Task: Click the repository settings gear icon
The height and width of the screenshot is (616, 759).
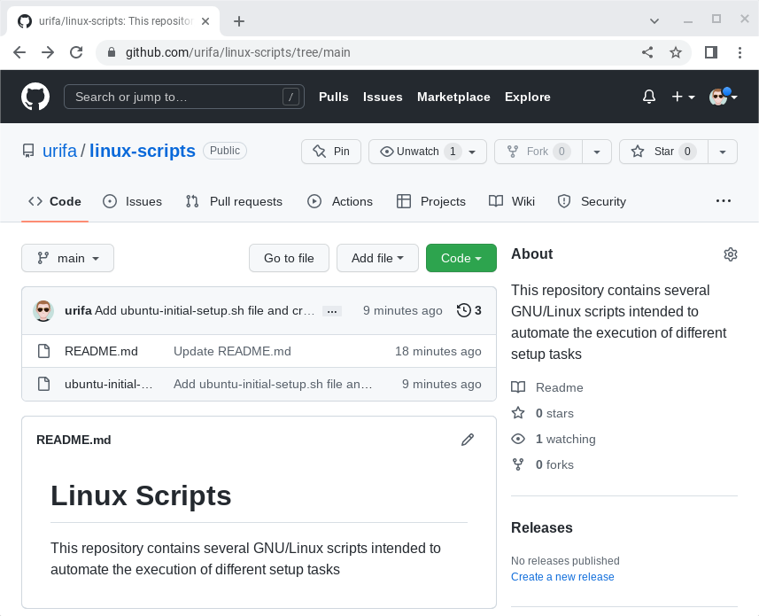Action: coord(730,254)
